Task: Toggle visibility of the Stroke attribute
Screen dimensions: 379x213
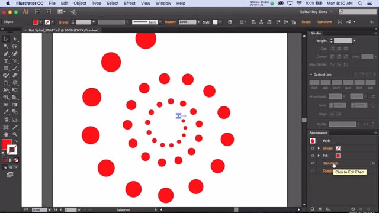Action: coord(313,149)
